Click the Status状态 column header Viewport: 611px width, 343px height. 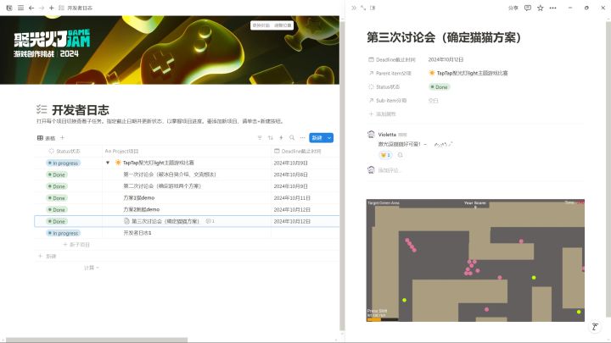pos(64,152)
